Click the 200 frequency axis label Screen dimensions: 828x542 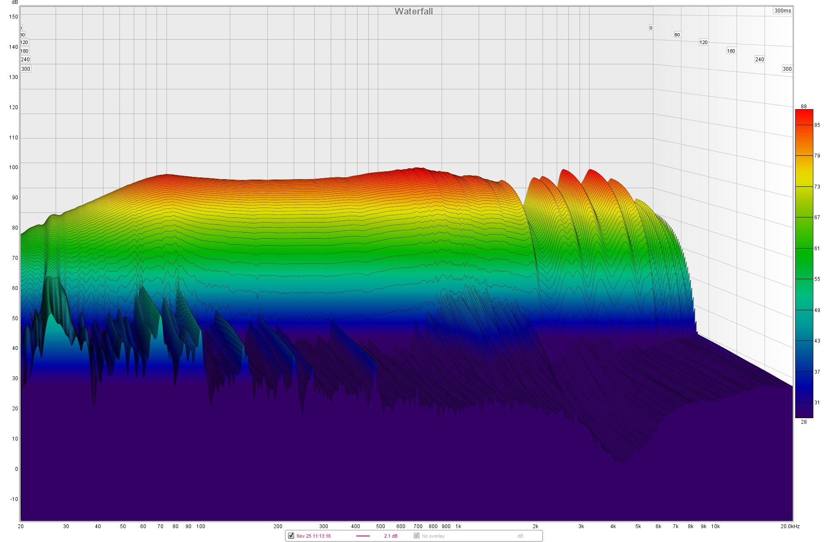point(278,526)
